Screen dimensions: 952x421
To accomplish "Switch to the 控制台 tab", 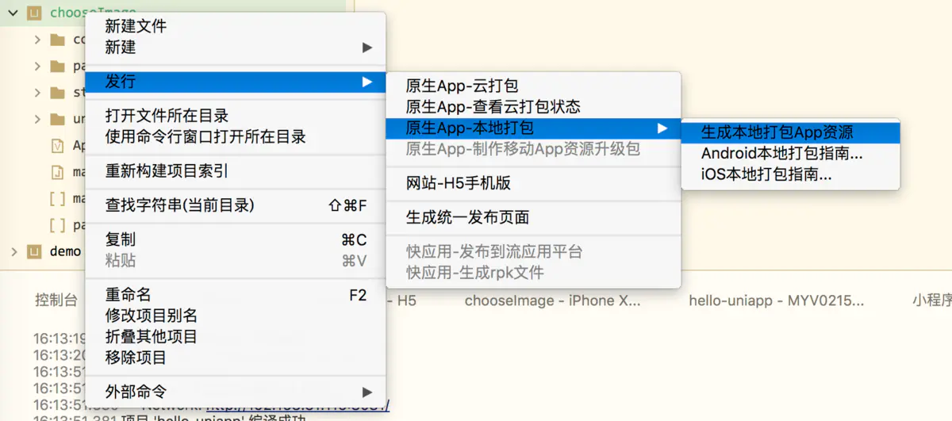I will (x=56, y=300).
